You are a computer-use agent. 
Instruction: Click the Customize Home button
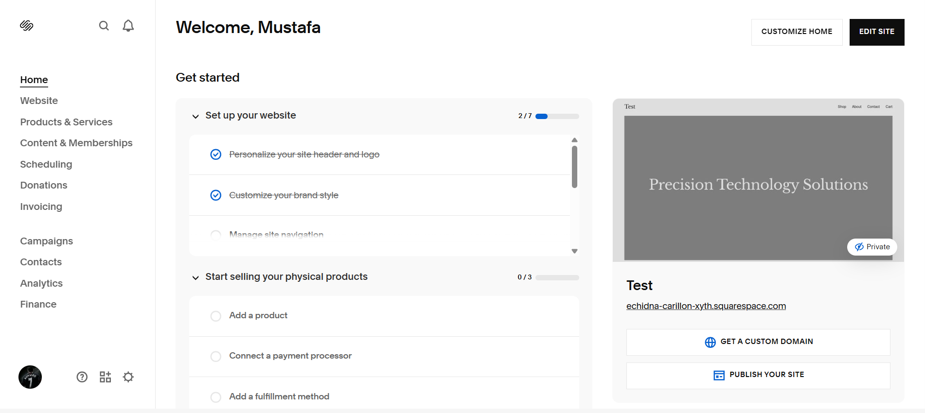(x=797, y=32)
